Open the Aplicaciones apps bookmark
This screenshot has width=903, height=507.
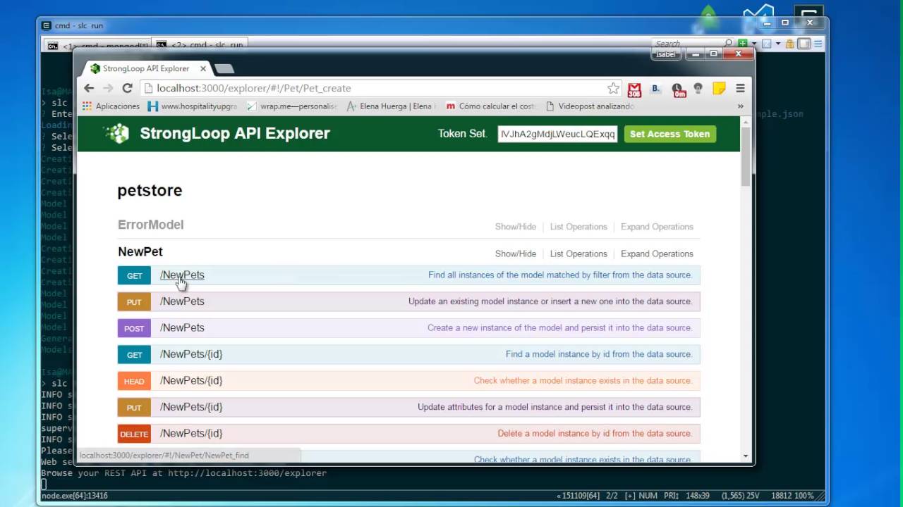[111, 106]
